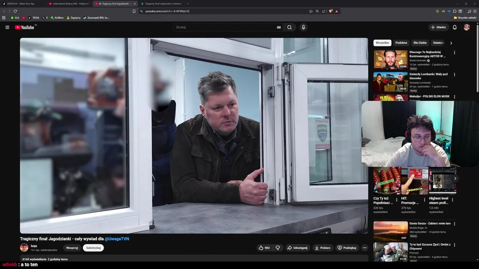Viewport: 479px width, 269px height.
Task: Switch to Tragiczny finał znajomości tab
Action: 162,4
